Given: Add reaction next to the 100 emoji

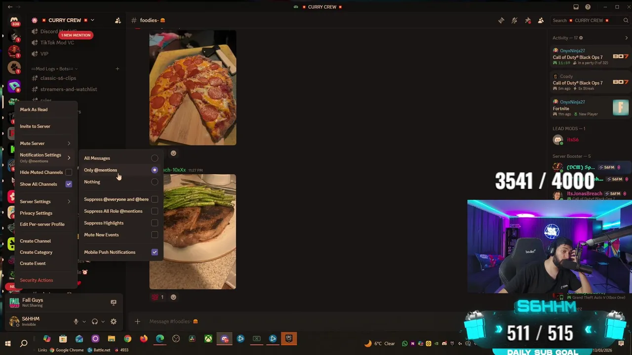Looking at the screenshot, I should (x=173, y=297).
